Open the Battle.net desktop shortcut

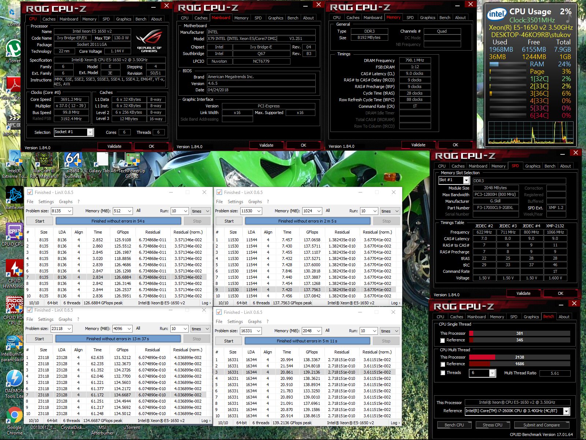coord(15,198)
